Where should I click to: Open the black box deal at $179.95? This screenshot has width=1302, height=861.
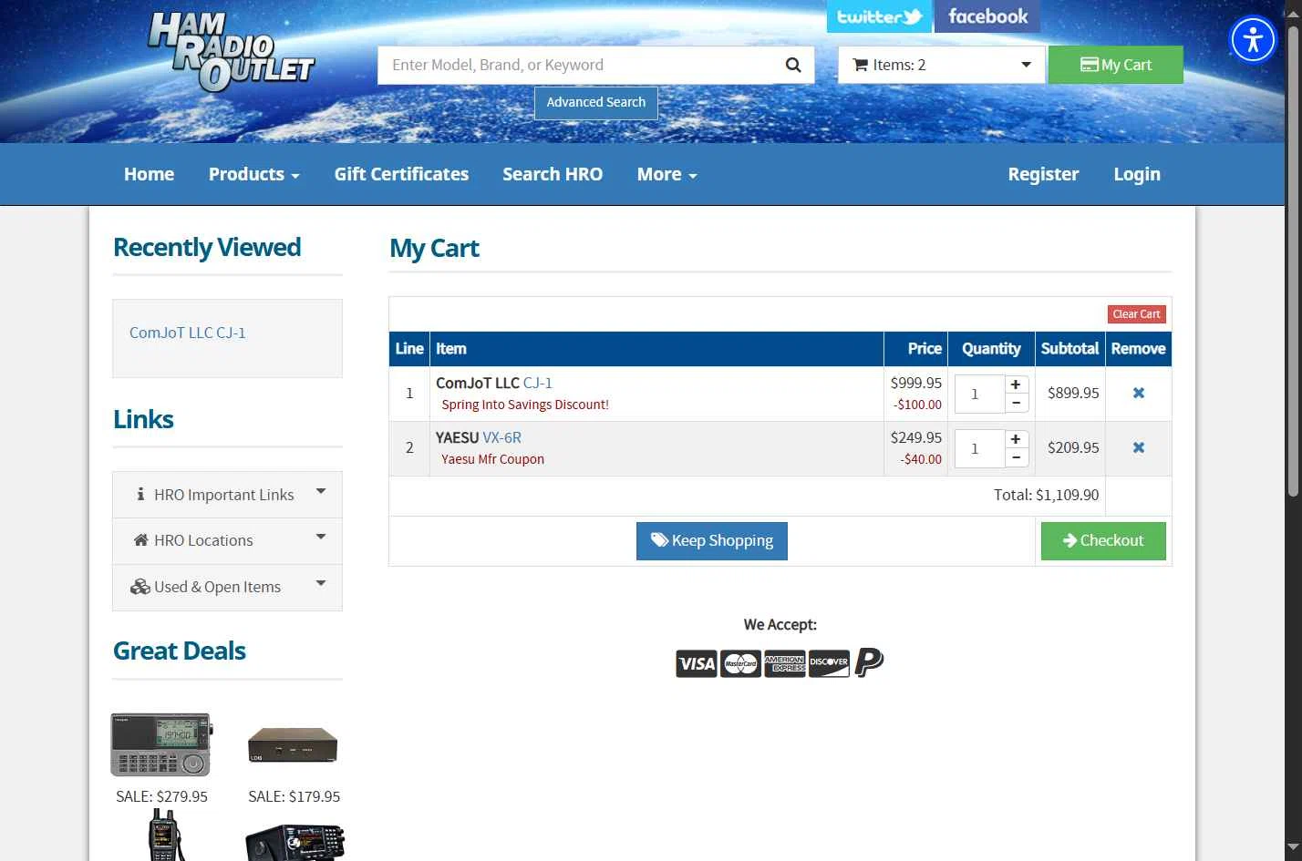click(x=294, y=744)
